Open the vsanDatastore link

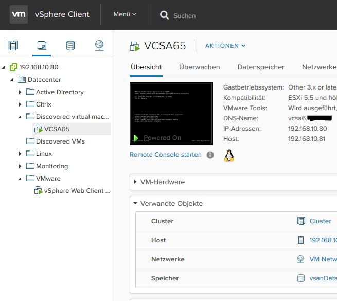(323, 278)
